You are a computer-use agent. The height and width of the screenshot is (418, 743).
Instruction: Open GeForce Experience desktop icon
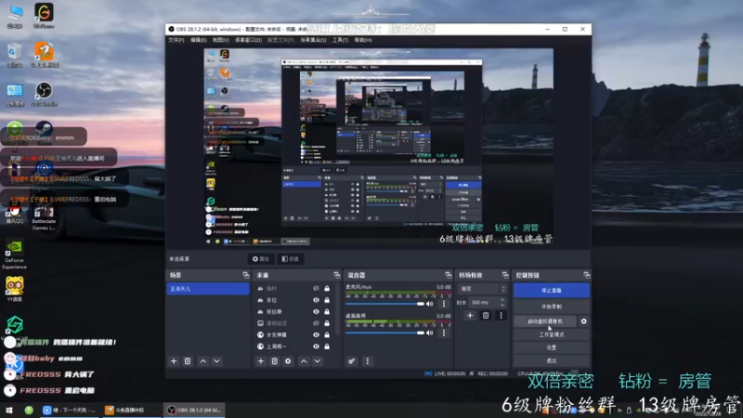(x=15, y=255)
